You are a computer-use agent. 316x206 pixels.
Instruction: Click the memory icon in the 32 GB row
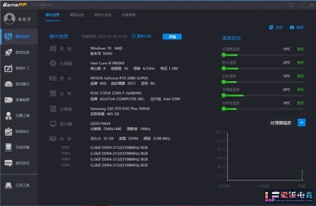click(53, 138)
